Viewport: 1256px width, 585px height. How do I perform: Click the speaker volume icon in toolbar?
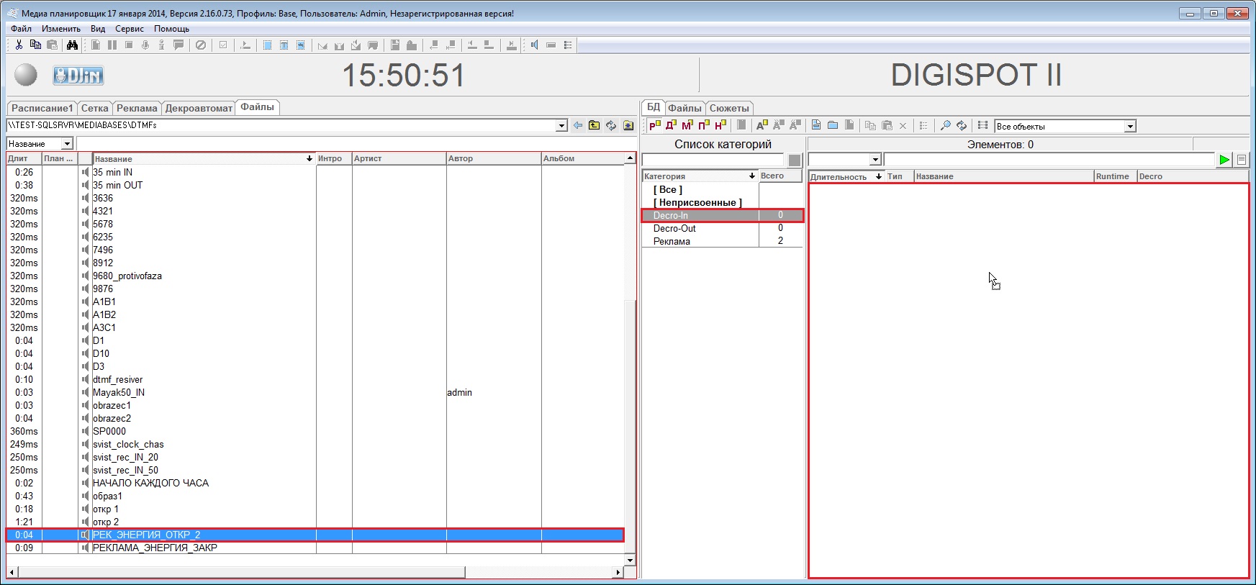pos(535,45)
